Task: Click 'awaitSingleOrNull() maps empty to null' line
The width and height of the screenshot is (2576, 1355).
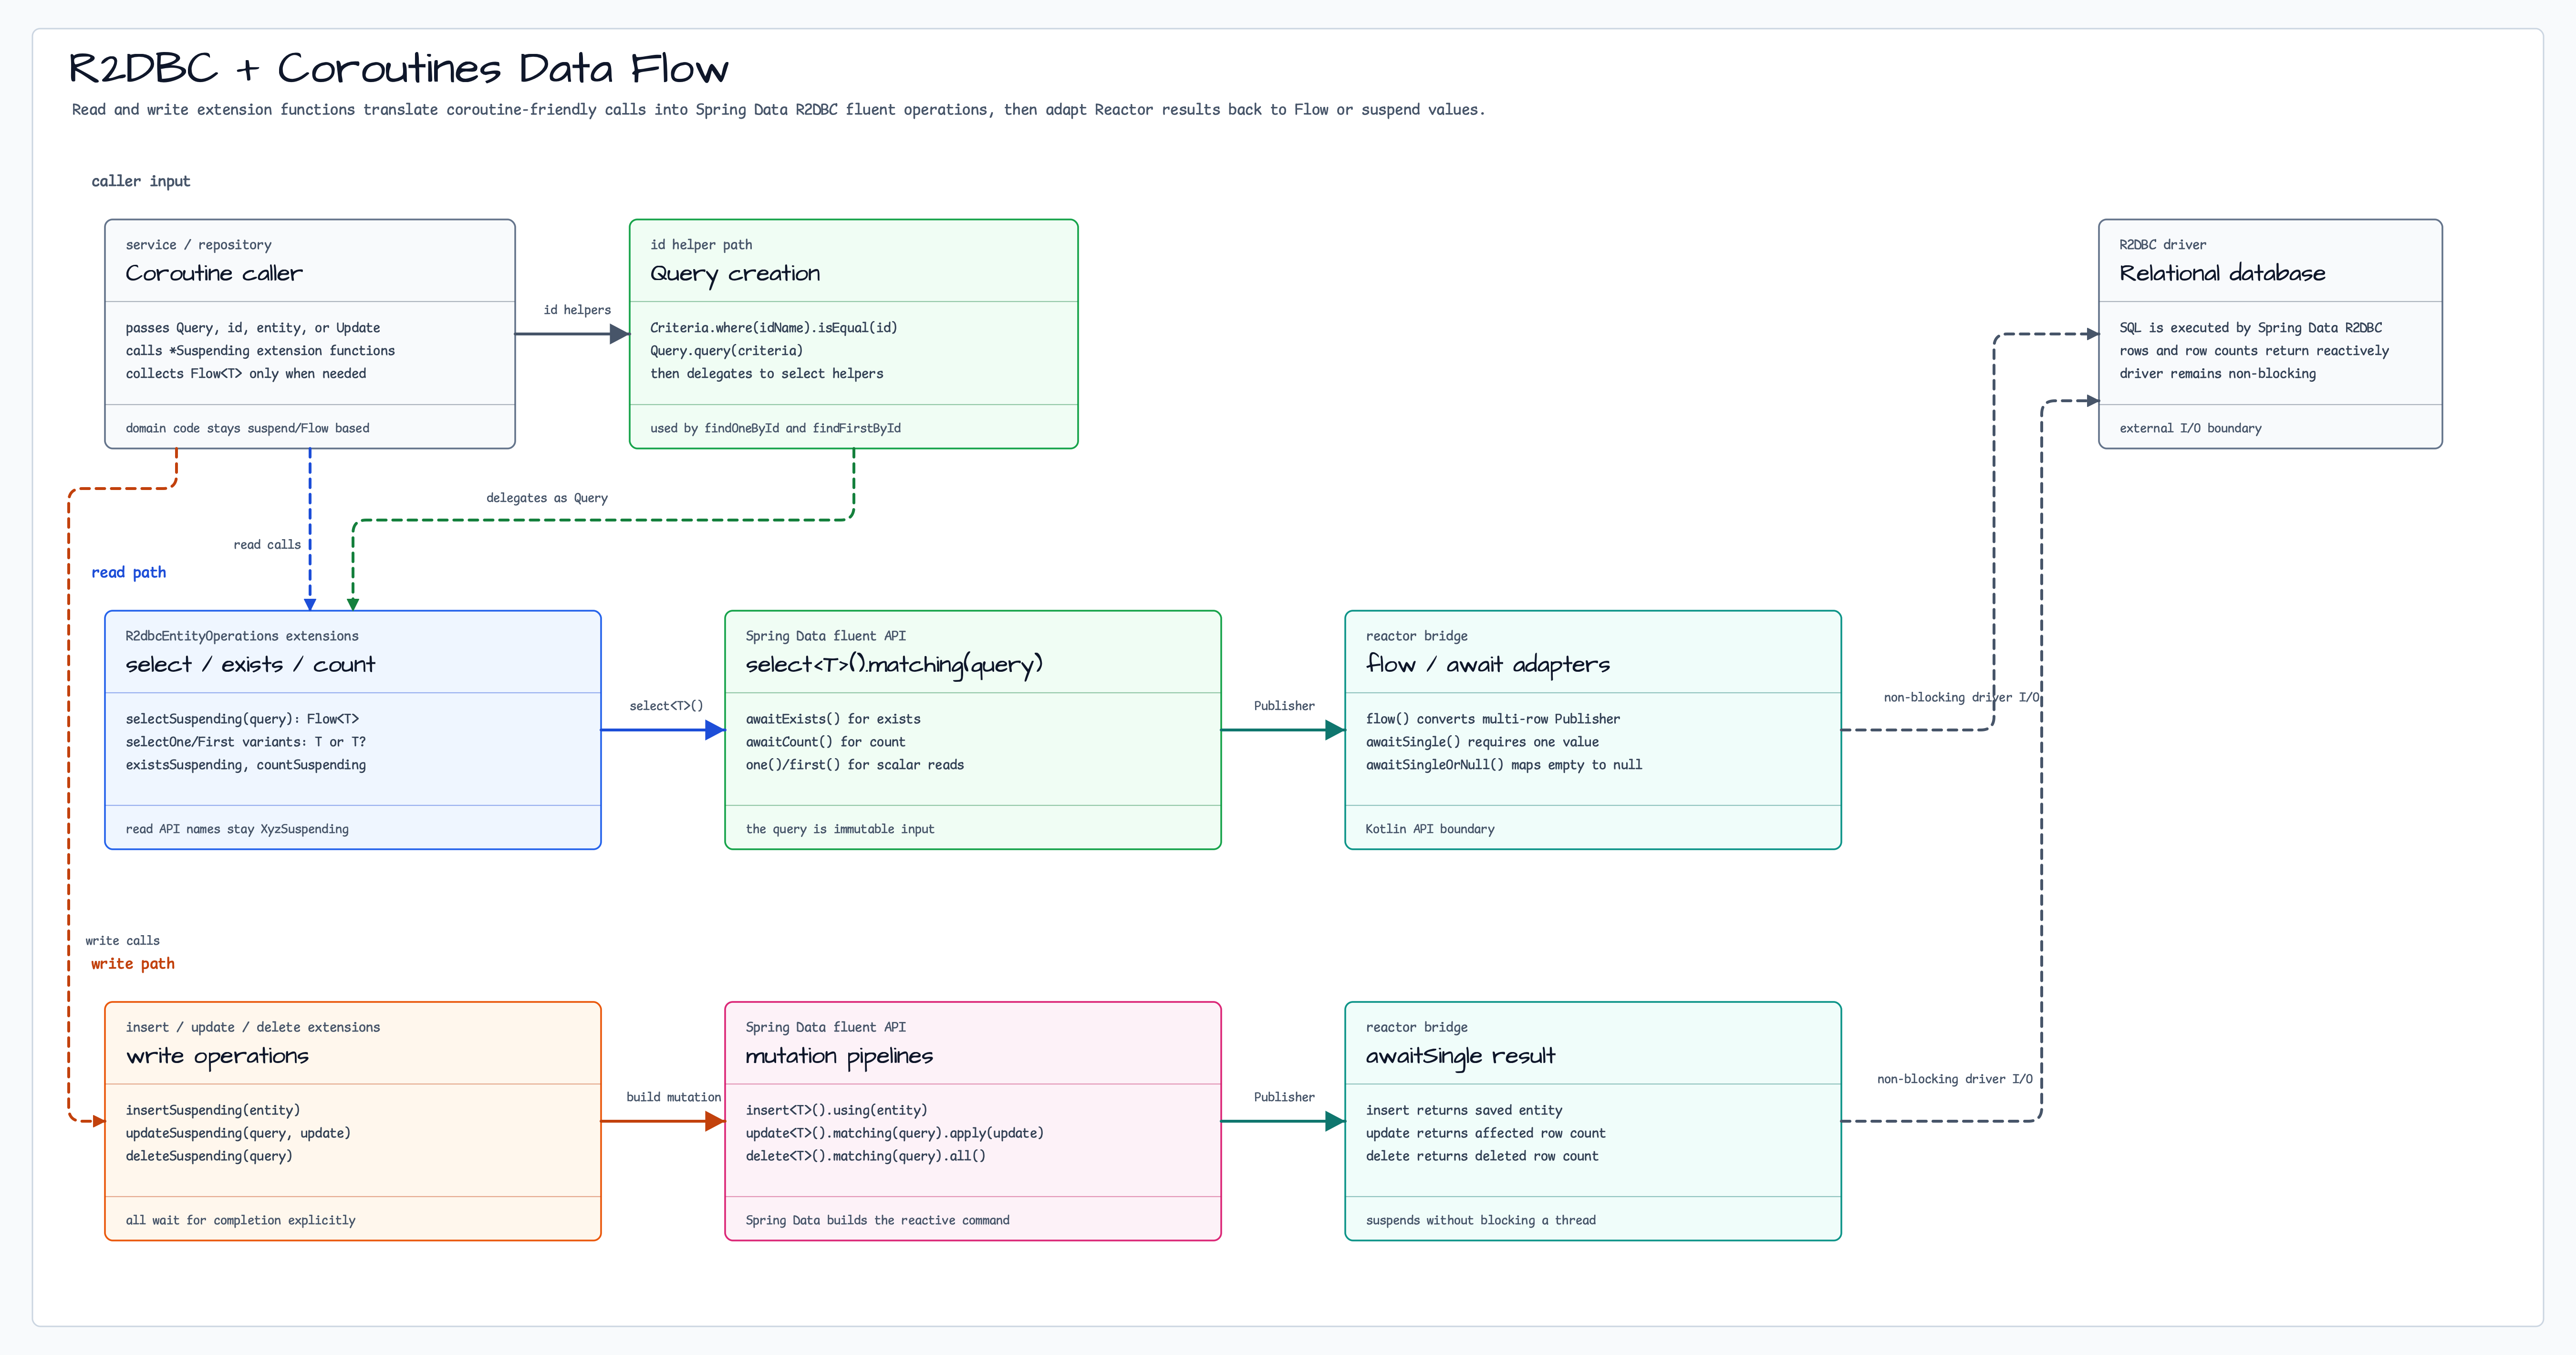Action: pyautogui.click(x=1504, y=765)
